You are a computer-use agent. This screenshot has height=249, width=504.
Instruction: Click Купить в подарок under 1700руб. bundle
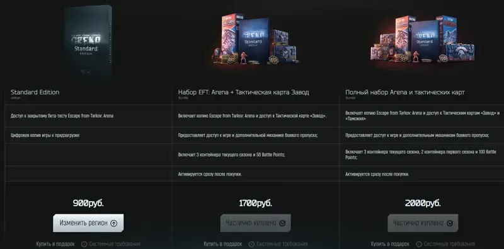coord(223,244)
